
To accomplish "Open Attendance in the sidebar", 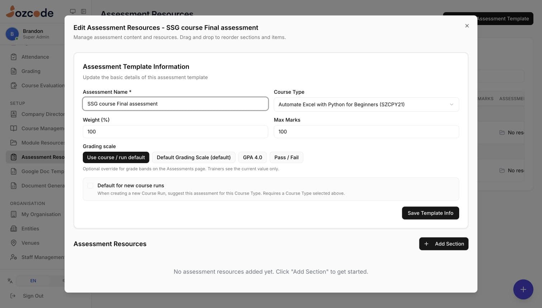I will [x=35, y=57].
